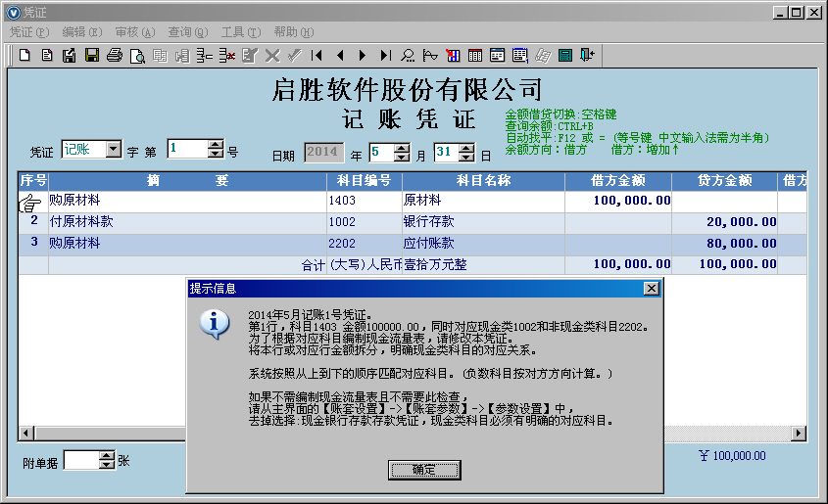Open the 凭证(P) menu
The width and height of the screenshot is (828, 504).
click(29, 32)
